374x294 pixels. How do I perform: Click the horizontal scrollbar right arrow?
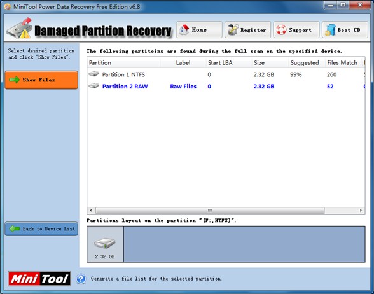pyautogui.click(x=361, y=211)
